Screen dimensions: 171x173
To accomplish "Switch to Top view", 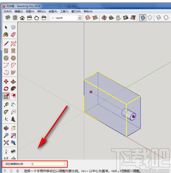I will (x=15, y=18).
